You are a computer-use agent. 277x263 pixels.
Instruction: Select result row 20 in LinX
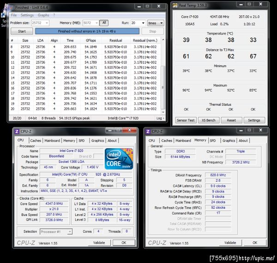click(x=84, y=109)
